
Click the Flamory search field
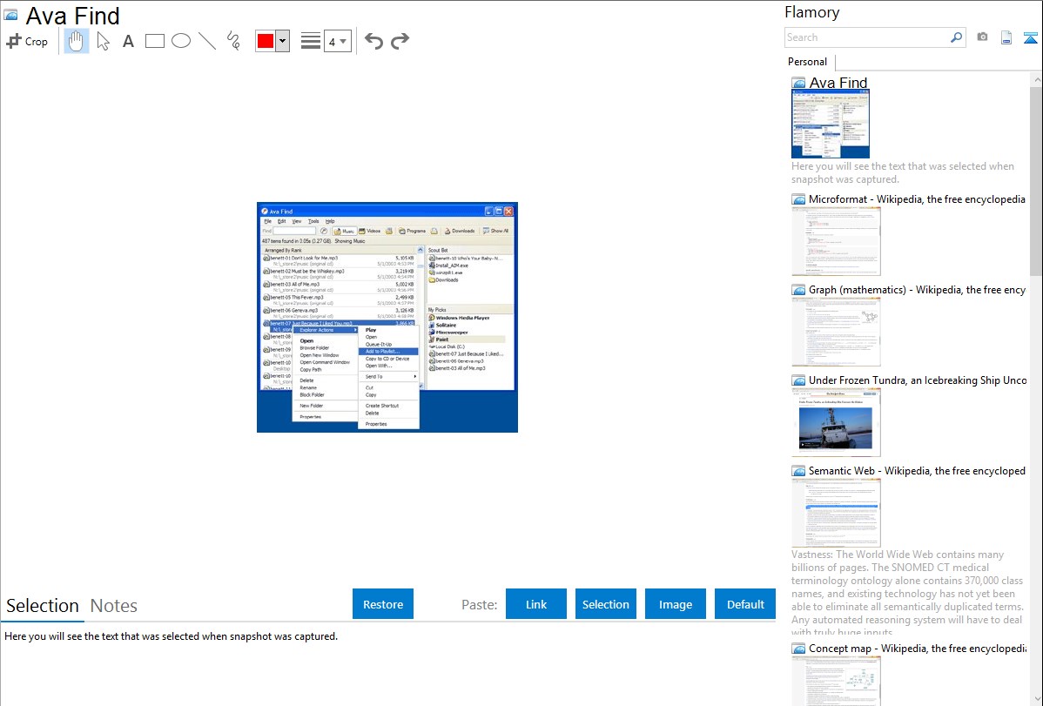click(x=866, y=37)
